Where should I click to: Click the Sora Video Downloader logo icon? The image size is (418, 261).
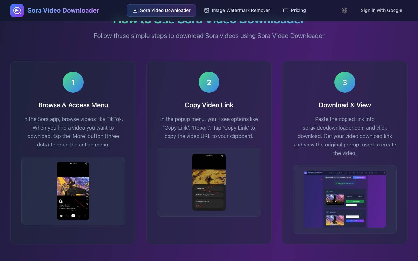(x=17, y=10)
